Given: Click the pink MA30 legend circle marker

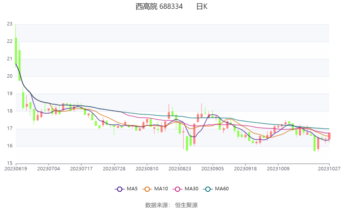Looking at the screenshot, I should click(x=178, y=189).
